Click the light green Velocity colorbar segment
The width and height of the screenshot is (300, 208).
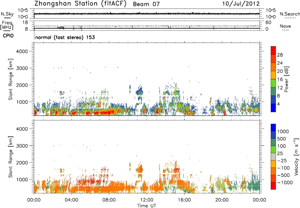click(x=273, y=149)
